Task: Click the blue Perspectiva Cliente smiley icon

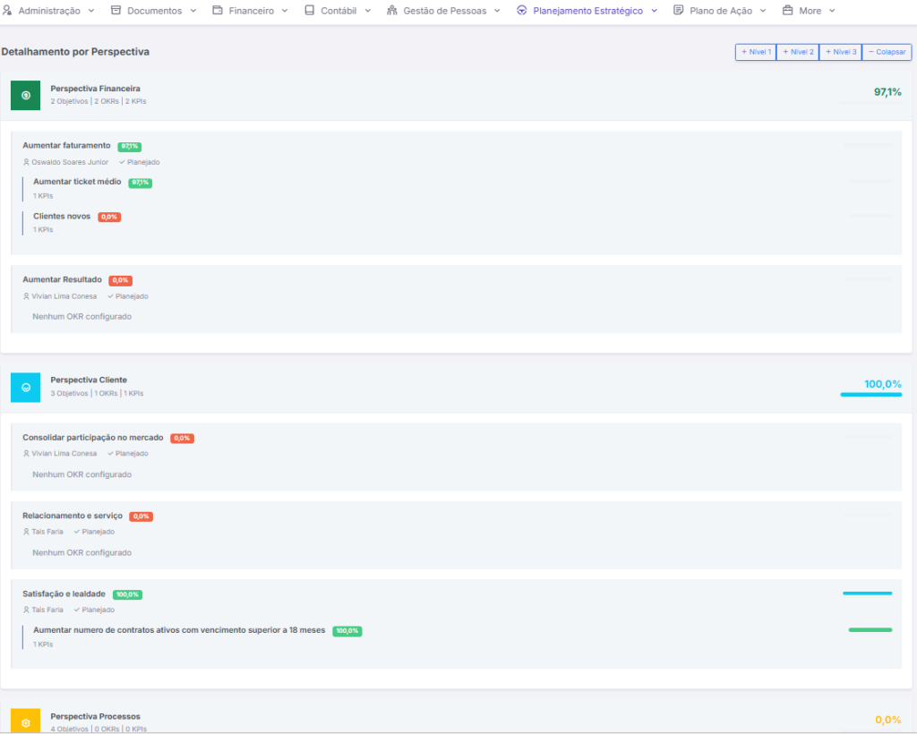Action: tap(25, 388)
